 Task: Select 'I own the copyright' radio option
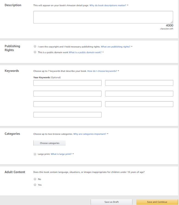pyautogui.click(x=35, y=47)
